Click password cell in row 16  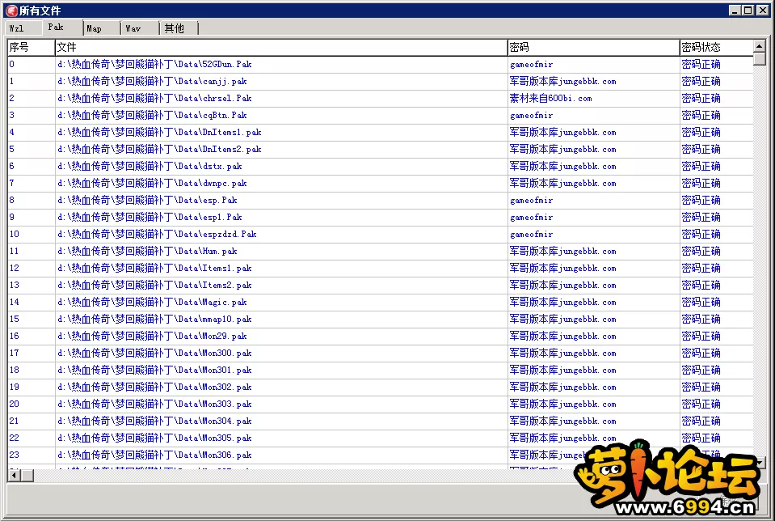(x=594, y=336)
